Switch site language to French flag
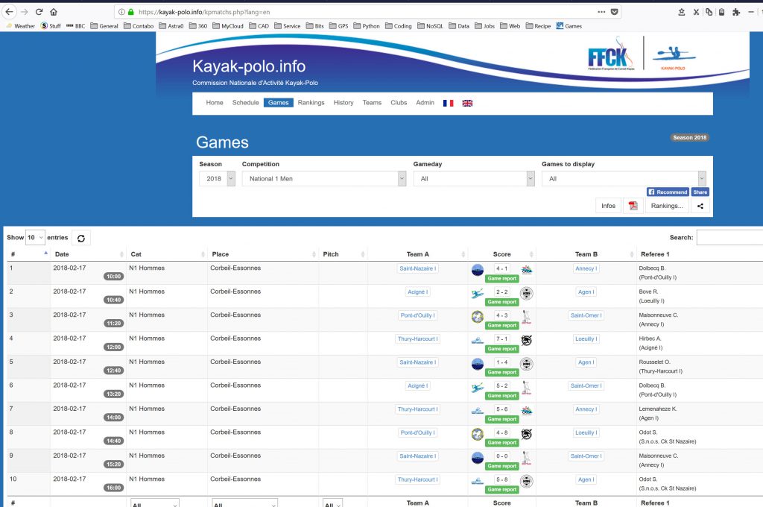This screenshot has height=507, width=763. coord(448,103)
